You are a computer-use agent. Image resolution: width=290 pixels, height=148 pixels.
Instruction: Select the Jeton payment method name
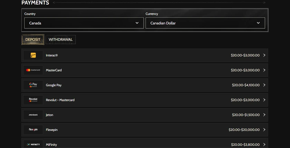click(x=49, y=115)
